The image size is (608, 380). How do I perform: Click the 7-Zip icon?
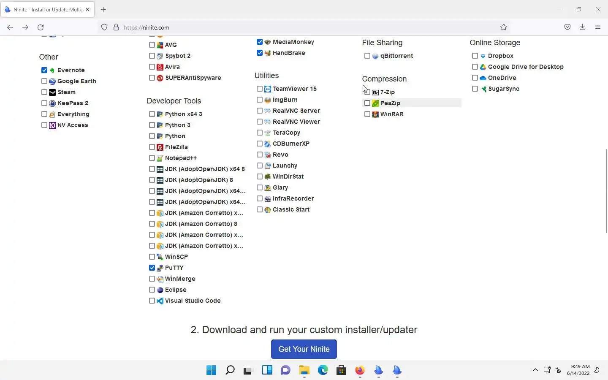point(375,92)
